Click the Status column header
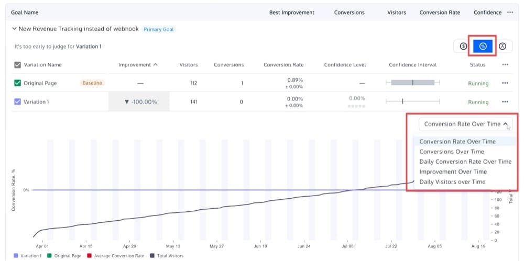 (x=477, y=65)
